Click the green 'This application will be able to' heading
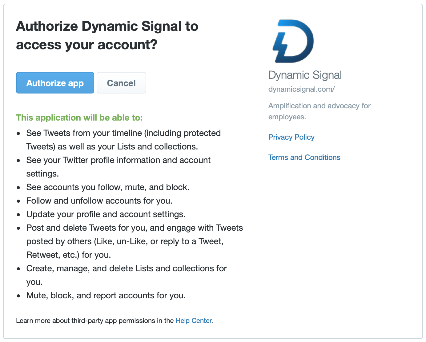Viewport: 426px width, 342px height. coord(79,118)
